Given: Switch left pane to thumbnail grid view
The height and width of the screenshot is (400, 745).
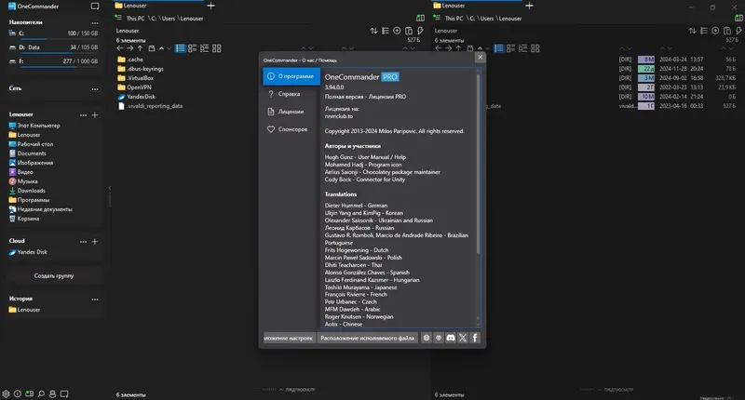Looking at the screenshot, I should click(217, 48).
